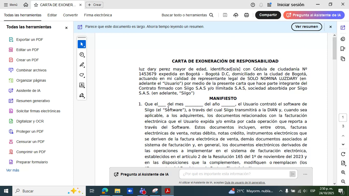Open page thumbnails panel in right rail
The height and width of the screenshot is (196, 349).
tap(343, 59)
